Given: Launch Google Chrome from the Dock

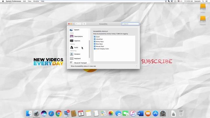Looking at the screenshot, I should tap(59, 113).
